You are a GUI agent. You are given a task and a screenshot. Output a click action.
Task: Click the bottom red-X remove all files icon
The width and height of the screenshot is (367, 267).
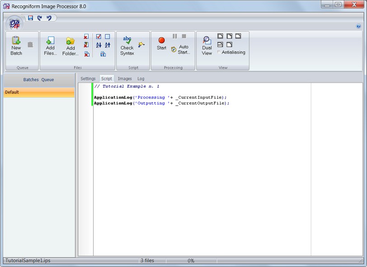click(x=87, y=54)
